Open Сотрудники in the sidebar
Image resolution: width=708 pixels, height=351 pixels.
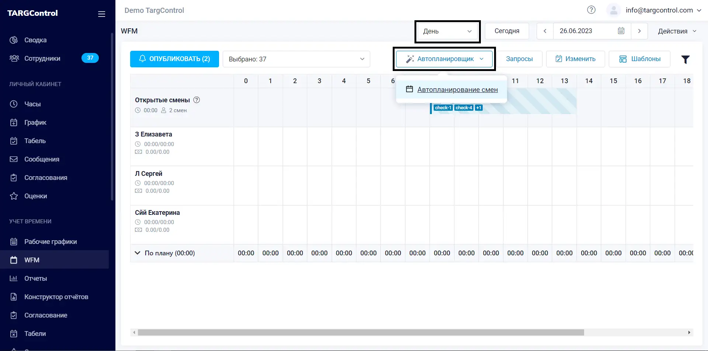[42, 58]
